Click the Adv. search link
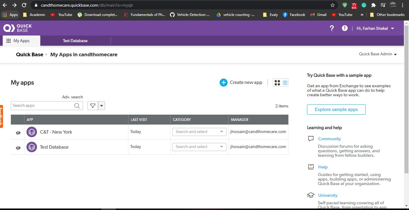 [72, 97]
